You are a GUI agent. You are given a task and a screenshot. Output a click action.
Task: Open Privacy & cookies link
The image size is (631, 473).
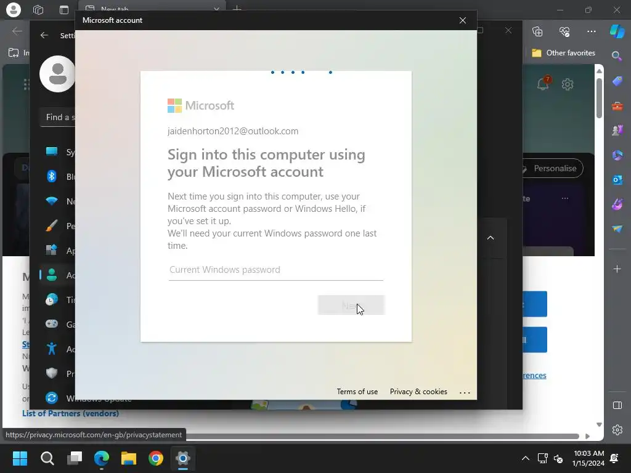(418, 392)
